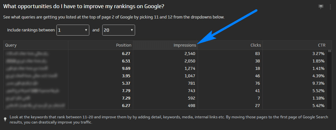Open the three-dot widget options menu

click(x=330, y=7)
